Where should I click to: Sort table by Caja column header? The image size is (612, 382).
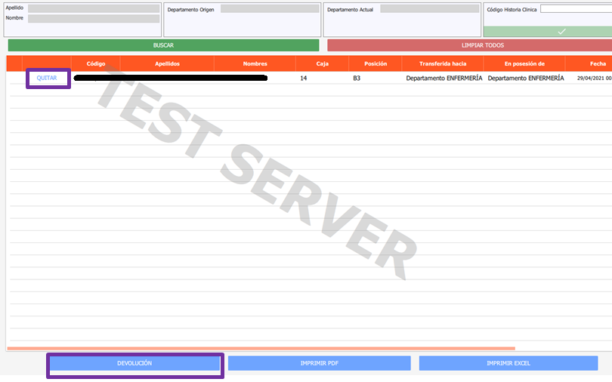pyautogui.click(x=323, y=64)
